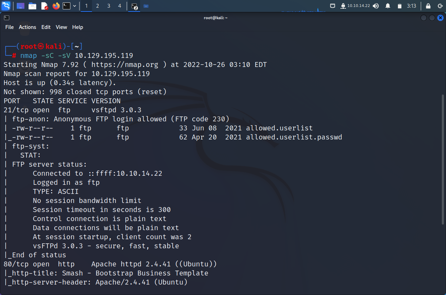Click the terminal vertical scrollbar
This screenshot has width=446, height=295.
(x=443, y=159)
